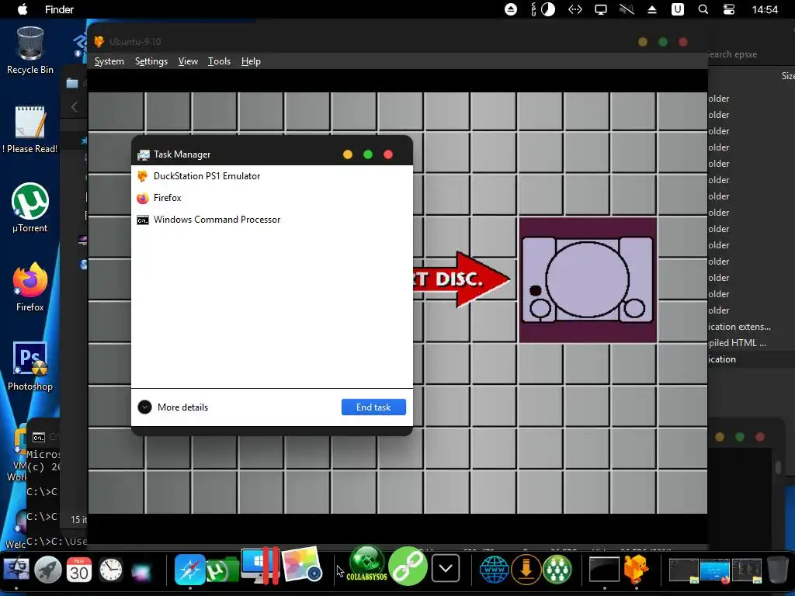Open the Clock icon in the dock
Viewport: 795px width, 596px height.
[110, 570]
